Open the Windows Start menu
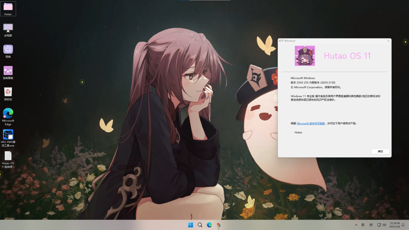Viewport: 409px width, 230px height. click(191, 225)
